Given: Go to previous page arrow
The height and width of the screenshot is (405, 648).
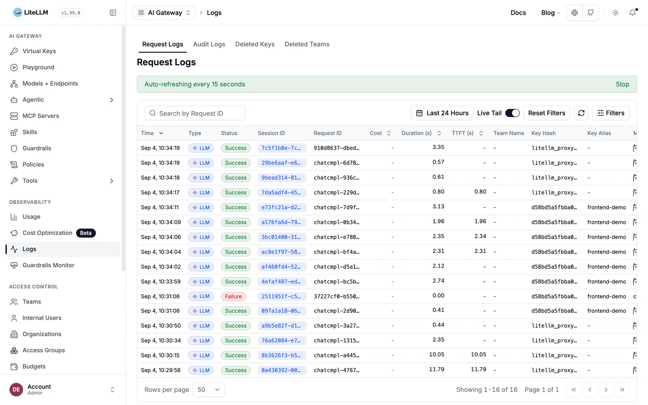Looking at the screenshot, I should 590,390.
